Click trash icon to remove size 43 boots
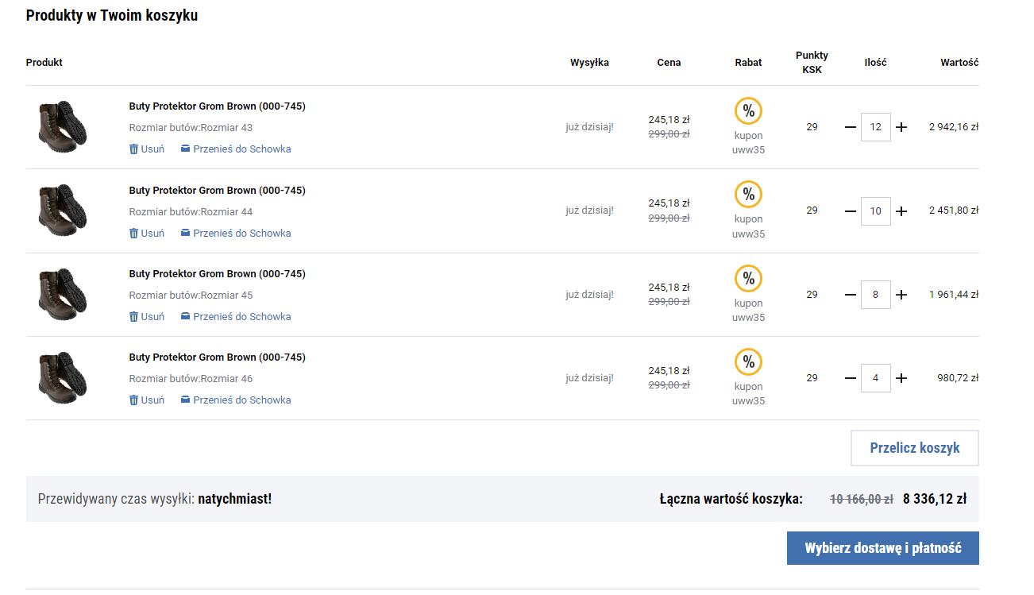1034x595 pixels. 134,149
